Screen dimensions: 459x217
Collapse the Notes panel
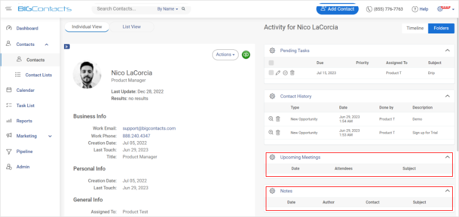pos(447,190)
